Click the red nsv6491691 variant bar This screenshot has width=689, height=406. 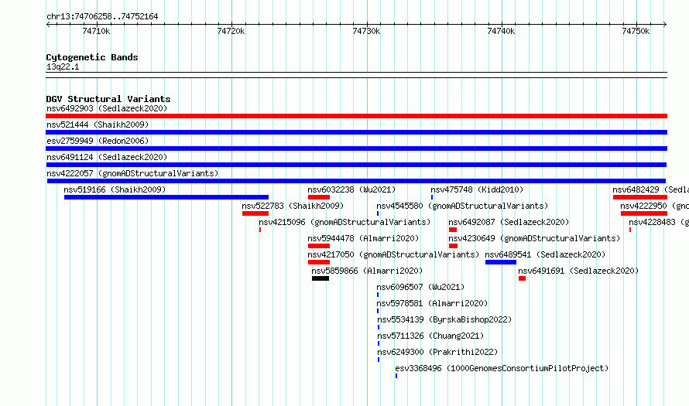[522, 278]
